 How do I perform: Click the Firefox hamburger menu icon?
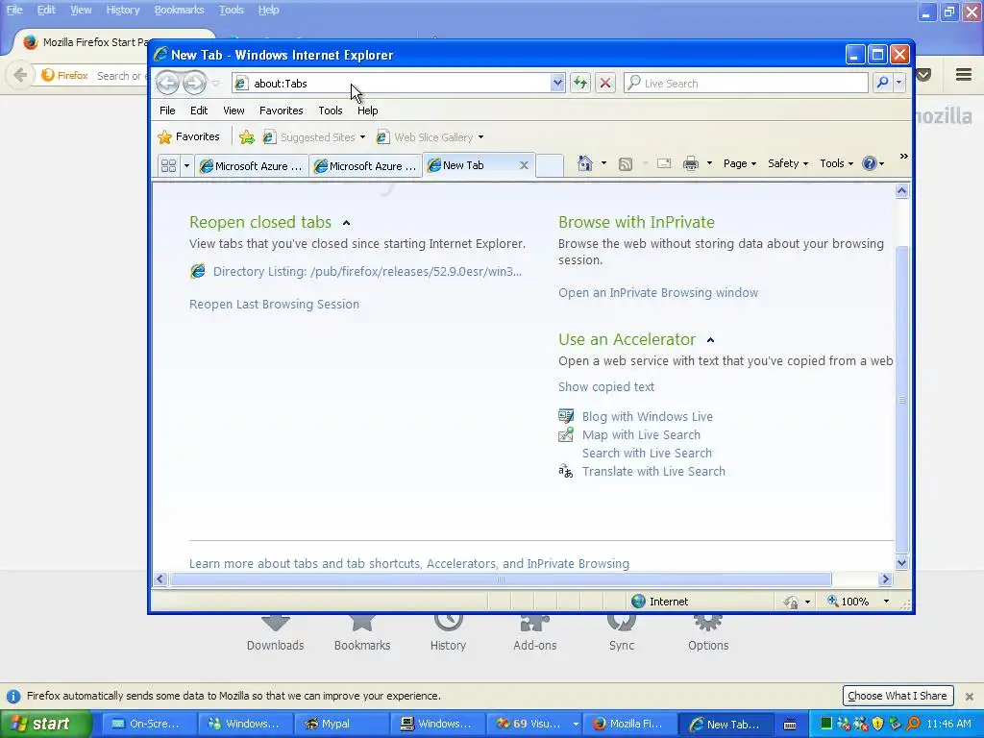point(964,75)
